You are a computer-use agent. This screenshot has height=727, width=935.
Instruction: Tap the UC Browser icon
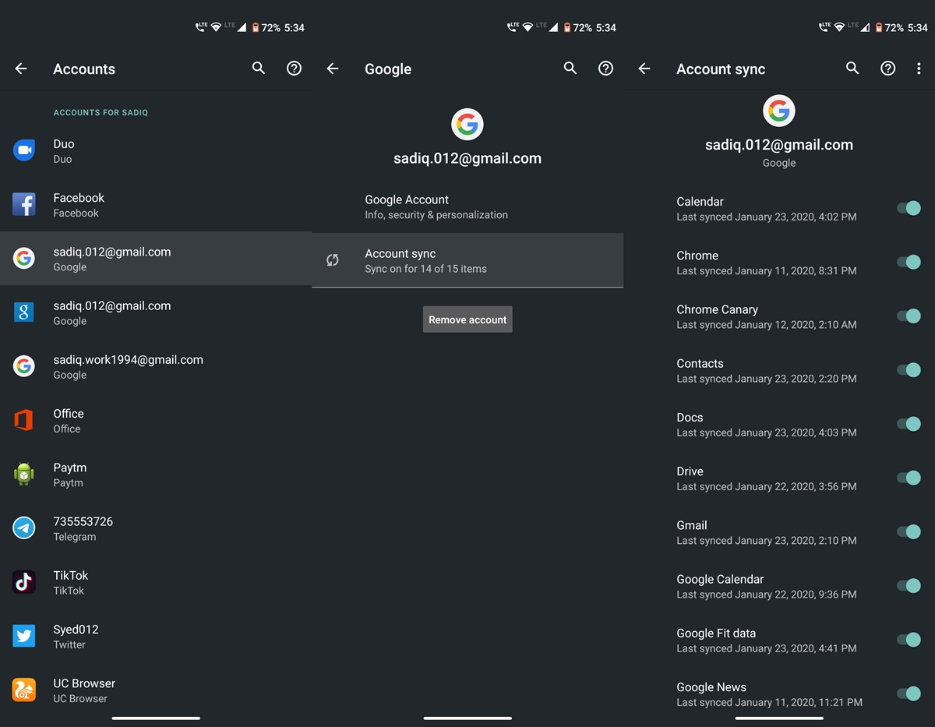(24, 690)
